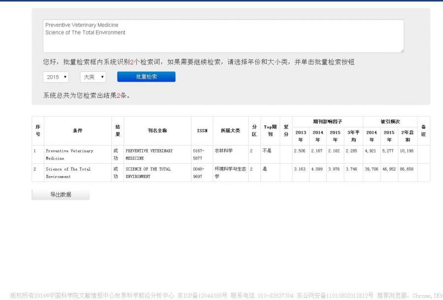The width and height of the screenshot is (443, 300).
Task: Click the 期刊影响因子 group header
Action: (x=327, y=121)
